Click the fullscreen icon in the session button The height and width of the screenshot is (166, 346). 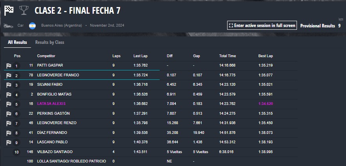pos(231,25)
